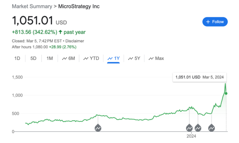Click the first key event marker on chart
The image size is (239, 143).
[98, 128]
